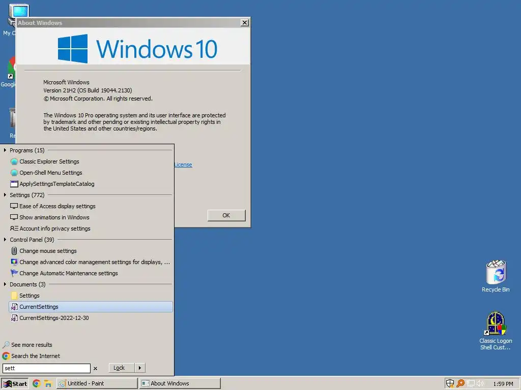Click OK in About Windows dialog

(x=226, y=215)
